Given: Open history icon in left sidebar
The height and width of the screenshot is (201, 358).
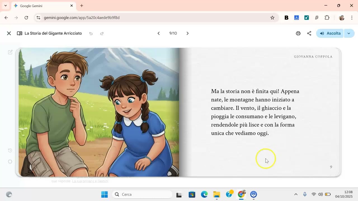Looking at the screenshot, I should coord(10,150).
